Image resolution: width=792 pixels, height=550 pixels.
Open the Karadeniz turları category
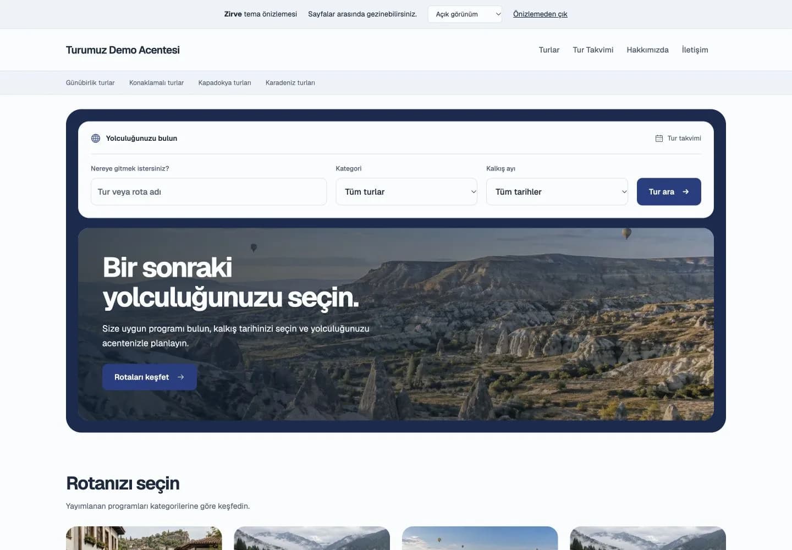290,82
